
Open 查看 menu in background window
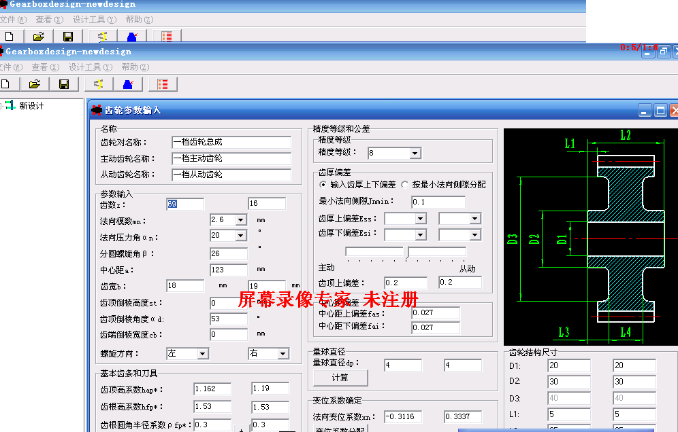49,20
